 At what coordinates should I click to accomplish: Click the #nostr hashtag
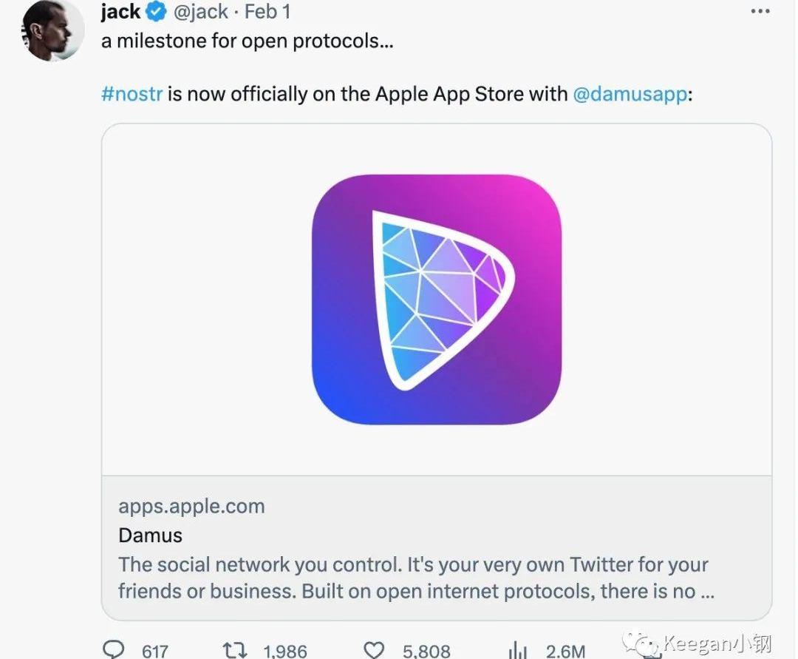click(x=132, y=94)
